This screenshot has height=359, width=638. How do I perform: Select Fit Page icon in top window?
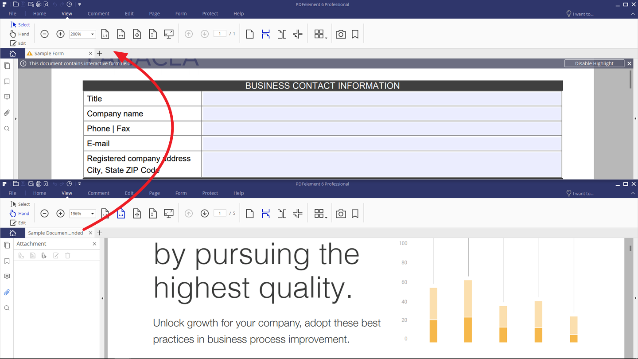(x=137, y=34)
